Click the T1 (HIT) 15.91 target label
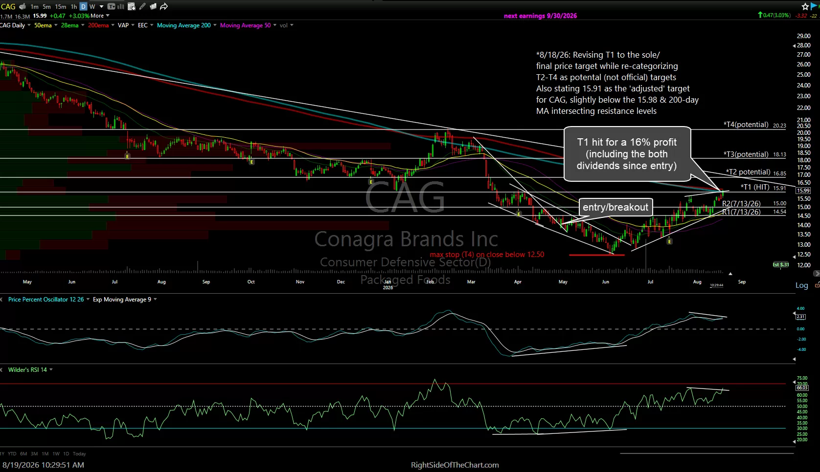Image resolution: width=820 pixels, height=472 pixels. pyautogui.click(x=763, y=187)
